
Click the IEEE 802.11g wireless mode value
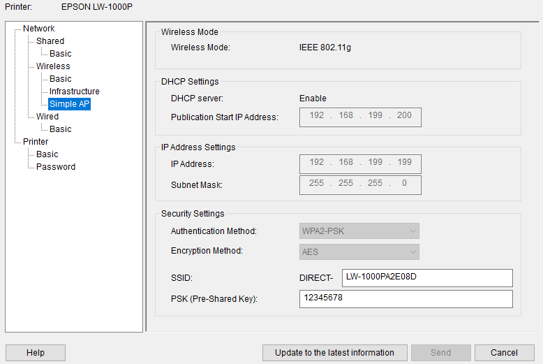pos(325,48)
